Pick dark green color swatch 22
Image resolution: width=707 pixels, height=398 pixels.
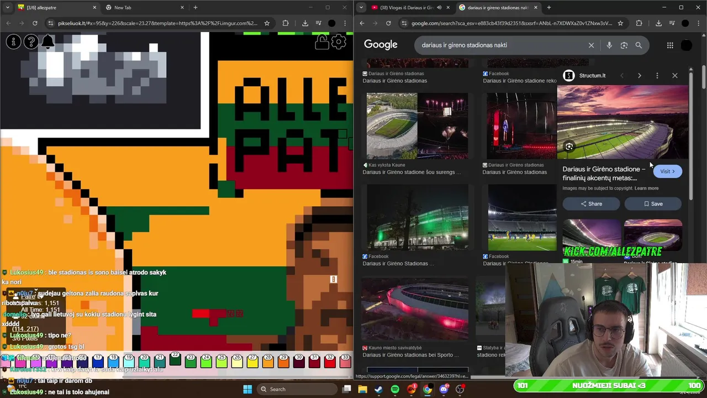click(175, 359)
